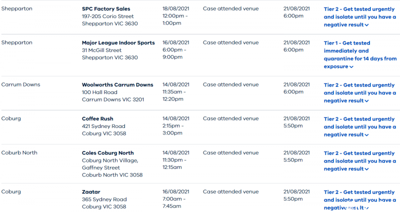
Task: Click Carrum Downs suburb cell
Action: (x=20, y=84)
